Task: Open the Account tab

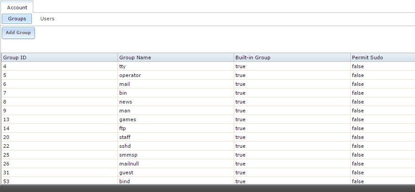Action: [17, 8]
